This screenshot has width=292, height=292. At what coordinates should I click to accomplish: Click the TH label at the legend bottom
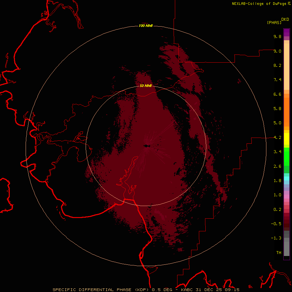click(279, 253)
